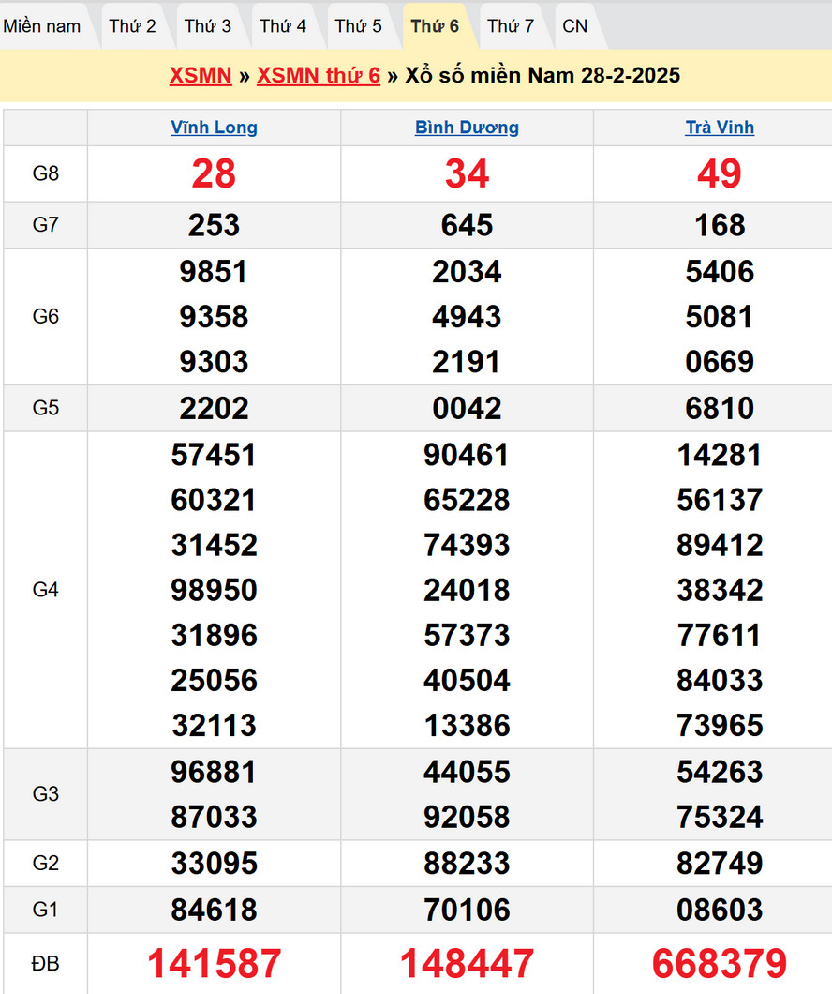Screen dimensions: 832x994
Task: Select the CN tab
Action: (x=575, y=26)
